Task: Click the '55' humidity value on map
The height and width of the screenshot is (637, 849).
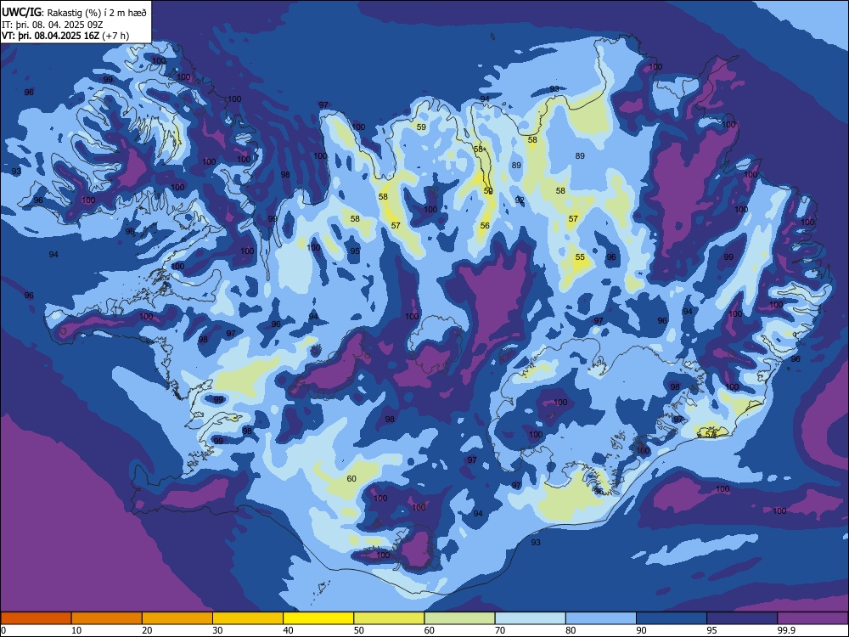Action: click(x=580, y=257)
